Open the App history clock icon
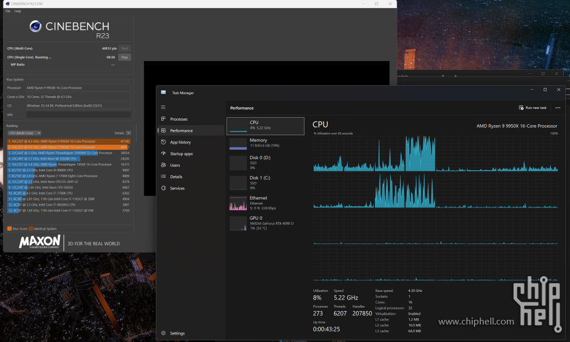 point(163,142)
